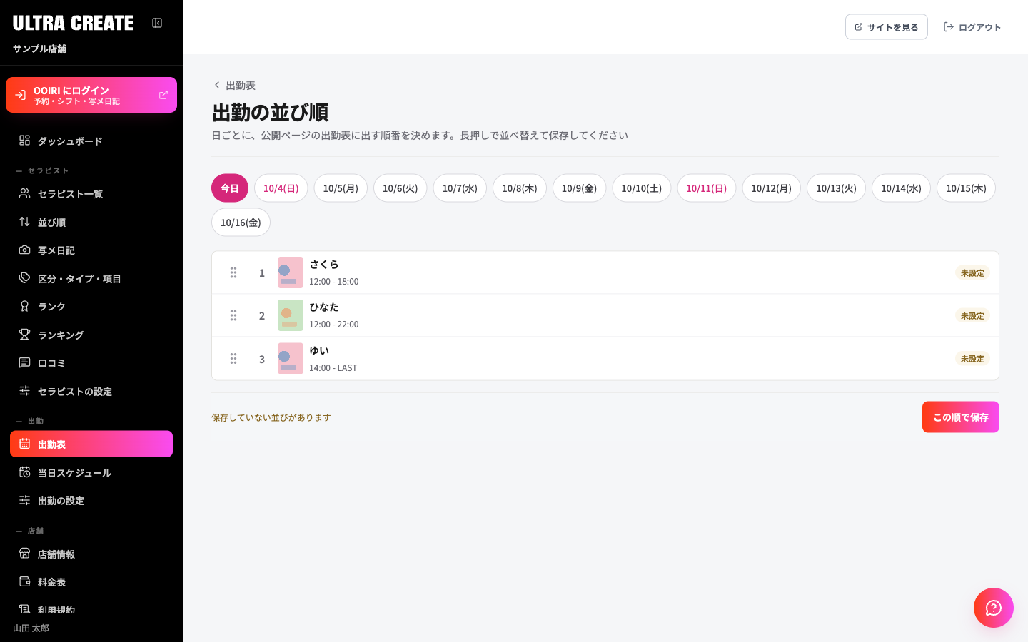
Task: Click the dashboard grid icon
Action: pyautogui.click(x=24, y=141)
